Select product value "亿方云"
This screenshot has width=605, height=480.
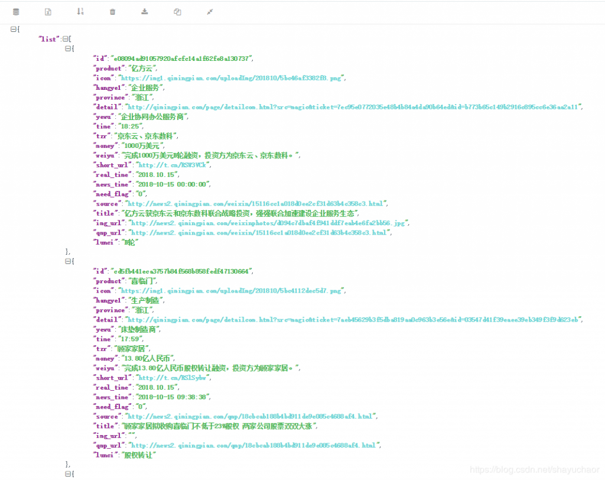142,69
